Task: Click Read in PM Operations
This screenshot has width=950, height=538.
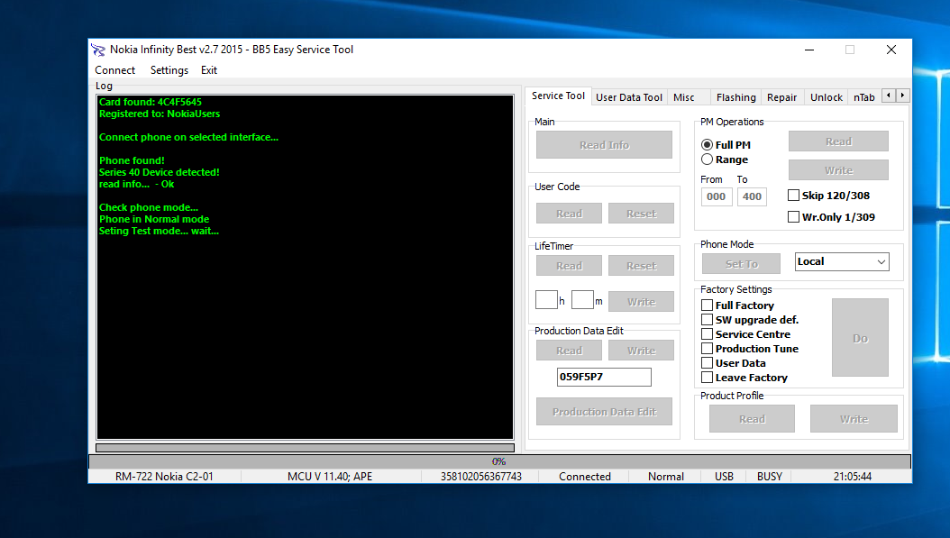Action: click(838, 141)
